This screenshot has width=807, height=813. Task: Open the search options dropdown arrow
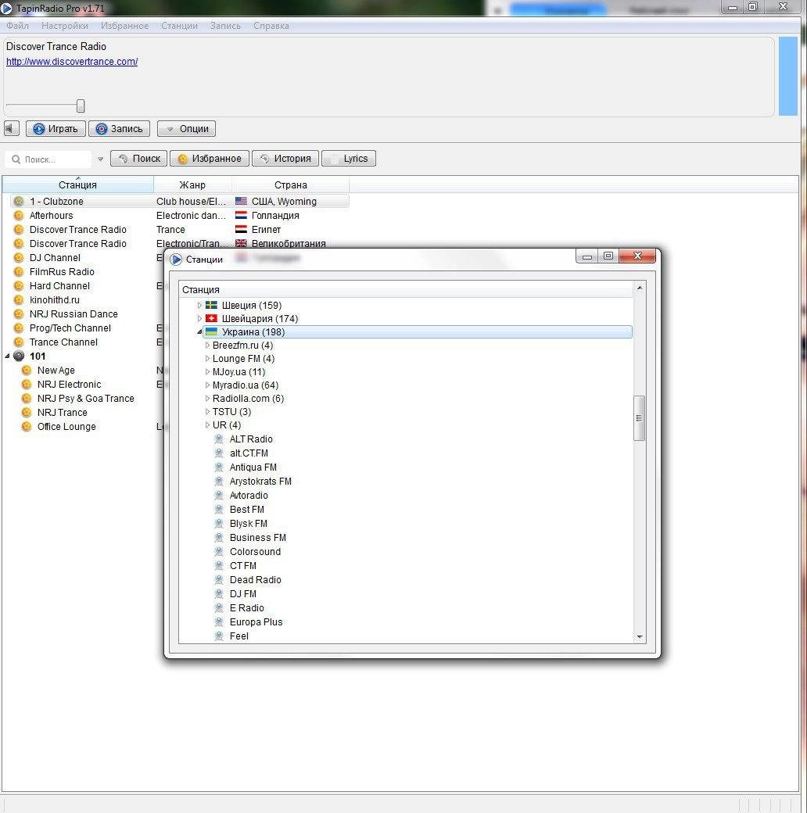tap(100, 159)
